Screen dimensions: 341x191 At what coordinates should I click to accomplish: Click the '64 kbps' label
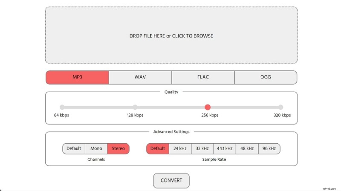(x=61, y=115)
